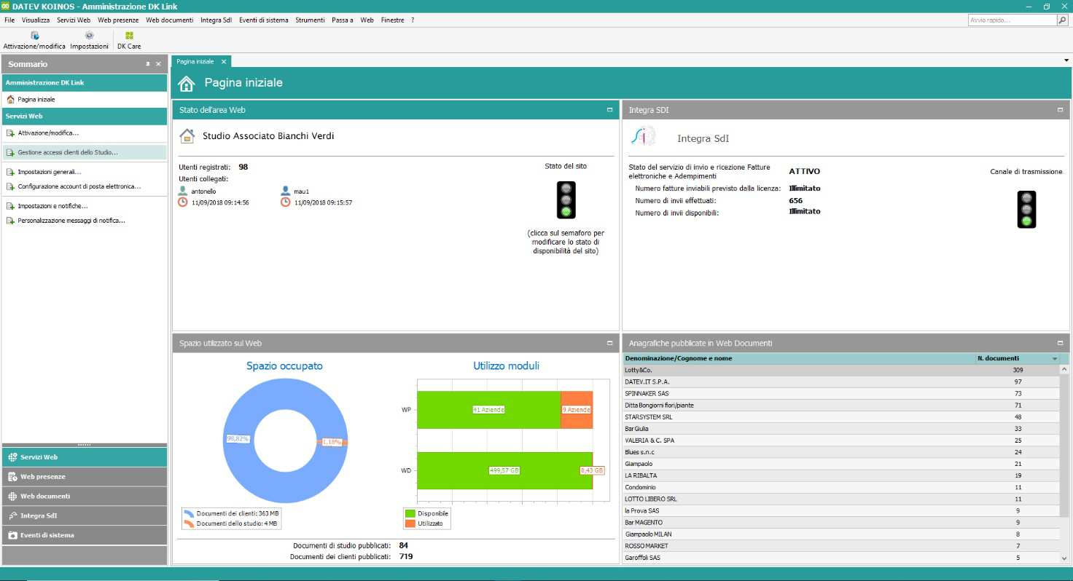Open the Finestre menu
This screenshot has width=1073, height=581.
tap(392, 20)
